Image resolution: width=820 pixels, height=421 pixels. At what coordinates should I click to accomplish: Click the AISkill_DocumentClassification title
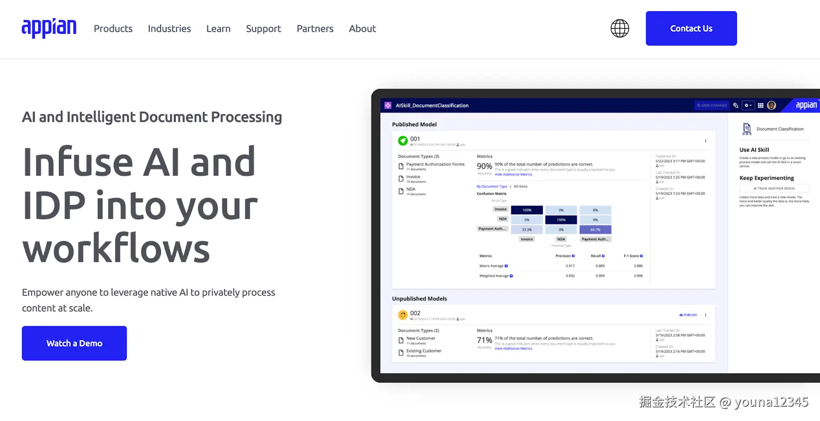click(x=432, y=106)
